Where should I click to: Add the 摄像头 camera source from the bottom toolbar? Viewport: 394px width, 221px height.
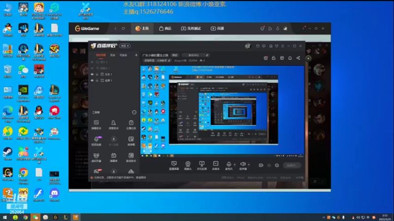coord(188,166)
